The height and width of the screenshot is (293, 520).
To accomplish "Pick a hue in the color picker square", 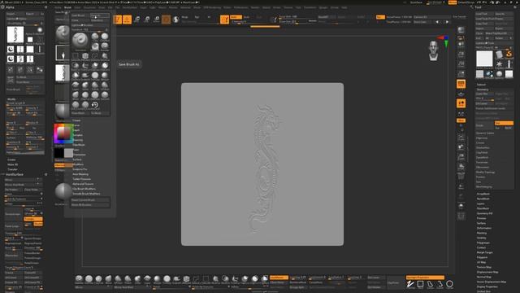I will tap(63, 133).
